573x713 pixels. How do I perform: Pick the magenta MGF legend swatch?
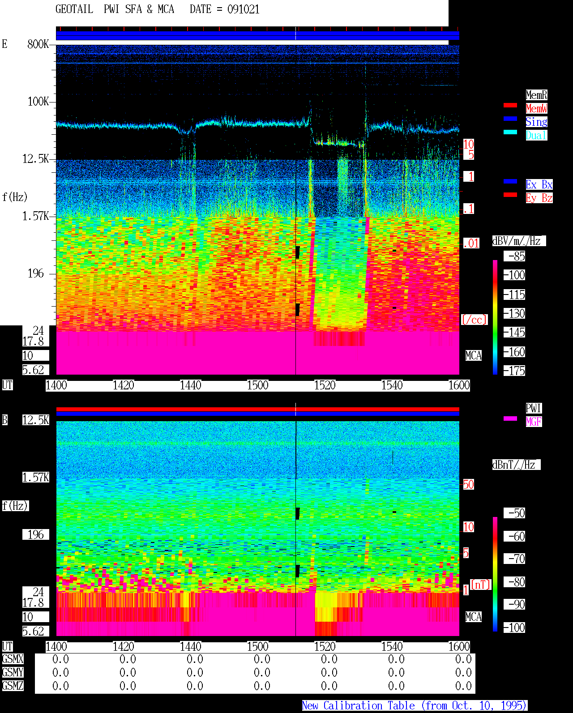coord(510,418)
